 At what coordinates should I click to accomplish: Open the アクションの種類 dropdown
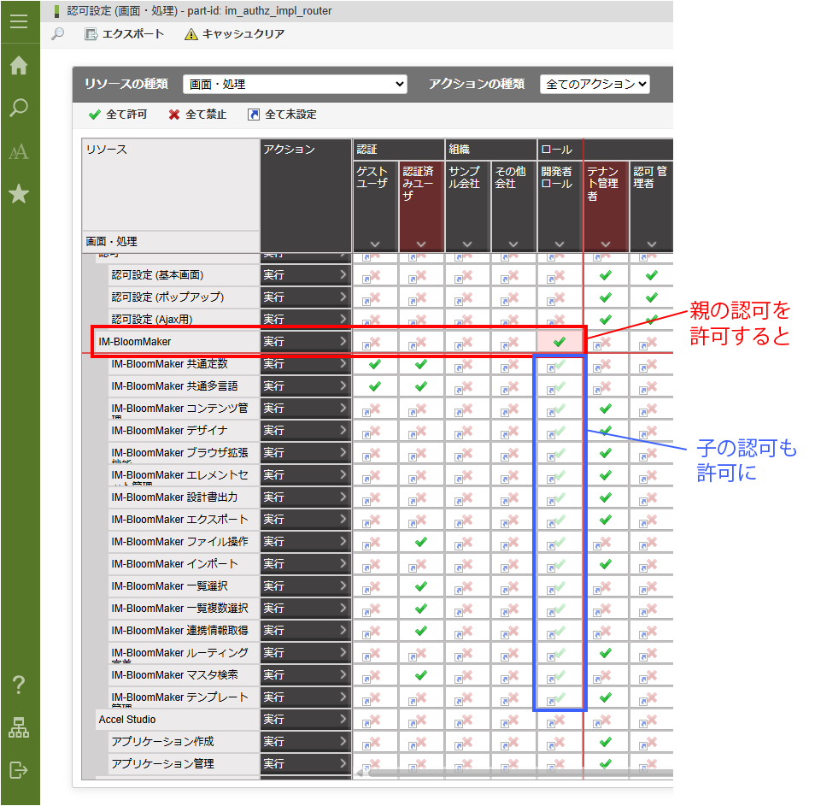click(595, 85)
